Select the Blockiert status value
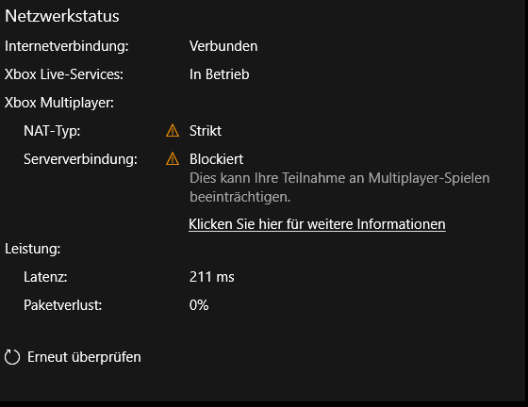This screenshot has width=528, height=407. click(216, 159)
